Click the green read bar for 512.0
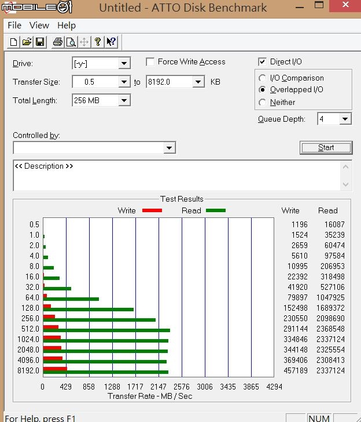This screenshot has height=422, width=361. [106, 330]
